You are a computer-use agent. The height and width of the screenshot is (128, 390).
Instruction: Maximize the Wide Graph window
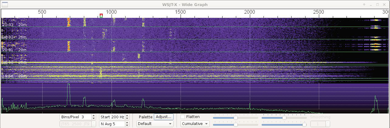tap(378, 5)
